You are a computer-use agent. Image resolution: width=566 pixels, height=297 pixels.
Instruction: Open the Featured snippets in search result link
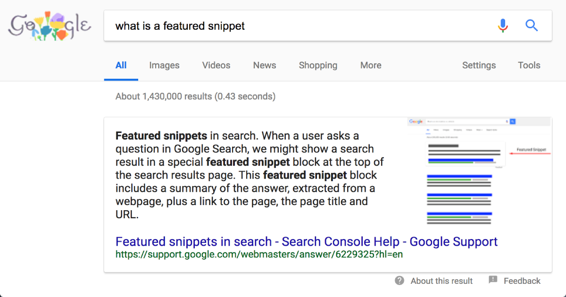[x=307, y=242]
